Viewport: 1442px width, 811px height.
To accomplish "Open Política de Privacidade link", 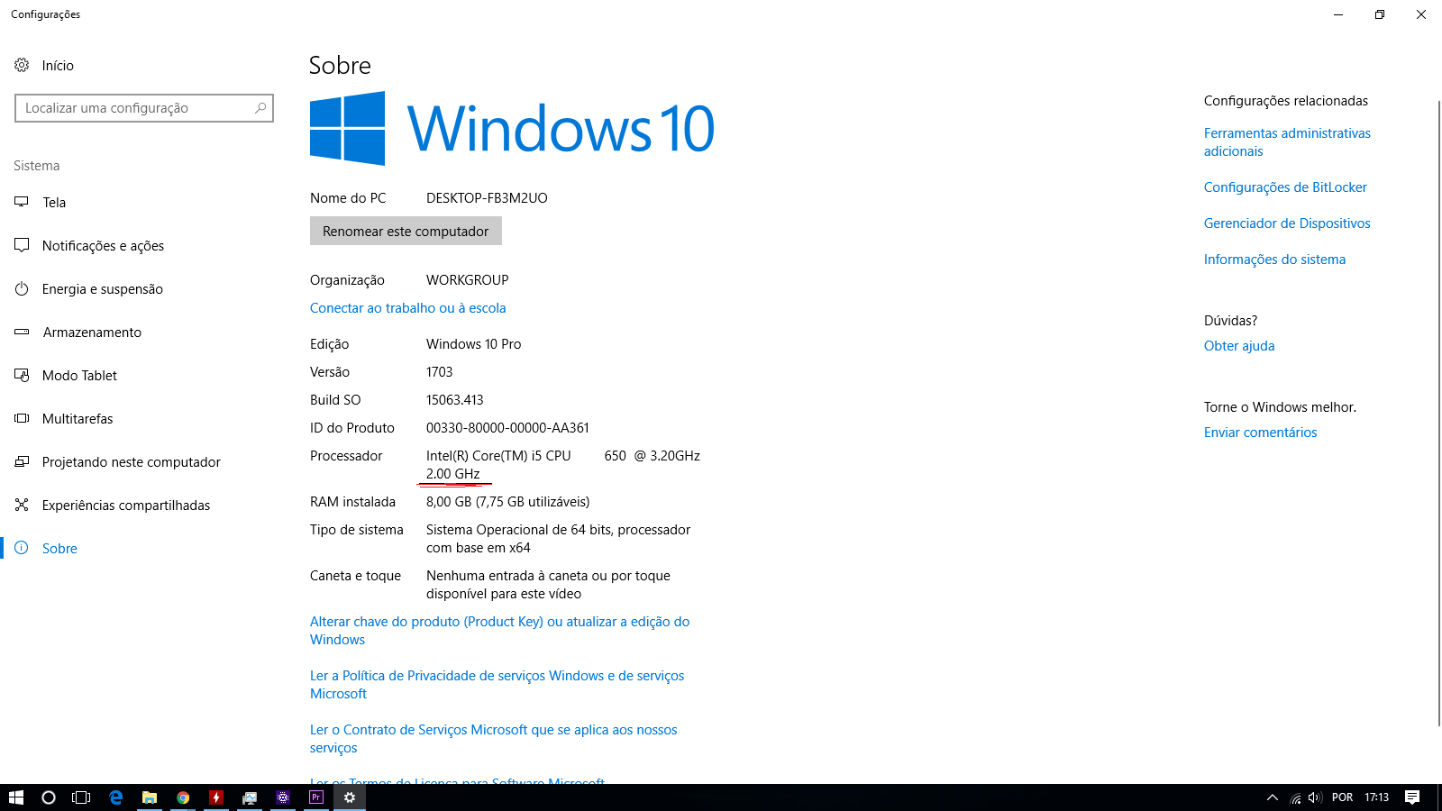I will 497,685.
